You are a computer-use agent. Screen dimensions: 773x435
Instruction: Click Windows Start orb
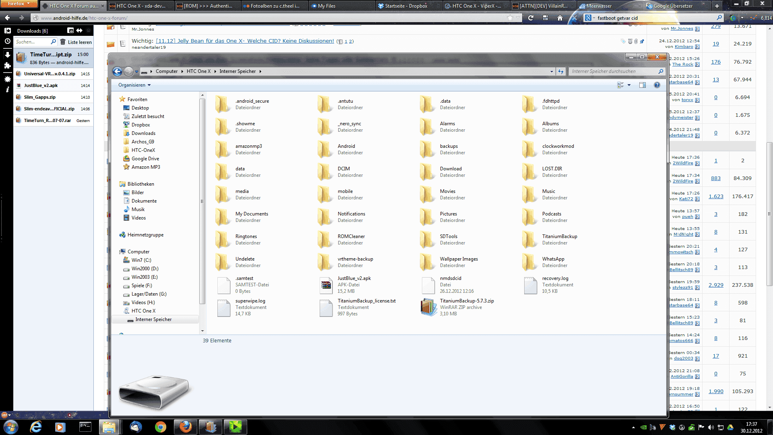(11, 427)
